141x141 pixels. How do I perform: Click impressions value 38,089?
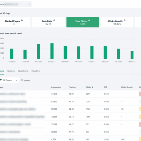54,132
